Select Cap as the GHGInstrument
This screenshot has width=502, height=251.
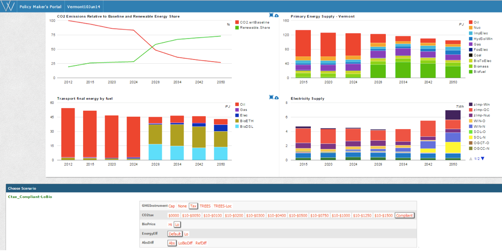(172, 206)
